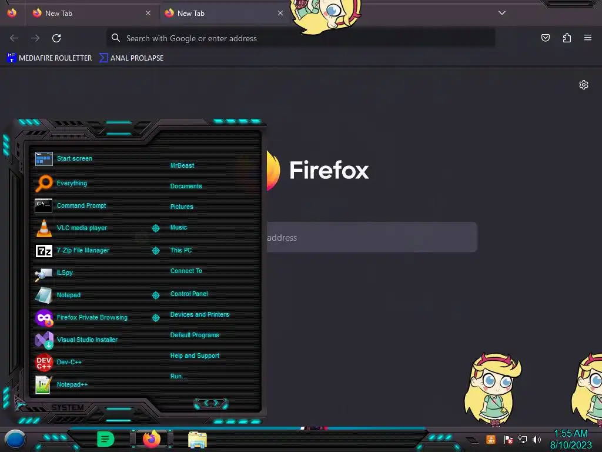Screen dimensions: 602x452
Task: Launch VLC media player
Action: [44, 228]
